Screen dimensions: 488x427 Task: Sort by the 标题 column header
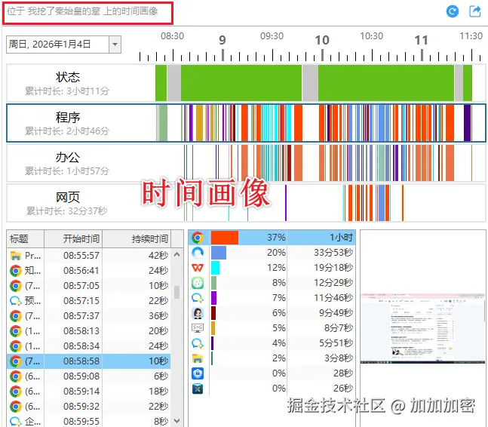25,238
